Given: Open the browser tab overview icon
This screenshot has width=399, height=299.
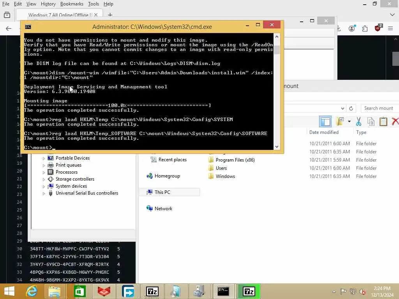Looking at the screenshot, I should pos(7,15).
